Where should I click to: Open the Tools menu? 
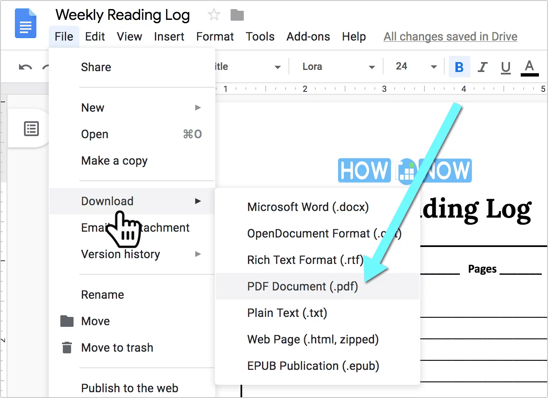click(x=260, y=36)
